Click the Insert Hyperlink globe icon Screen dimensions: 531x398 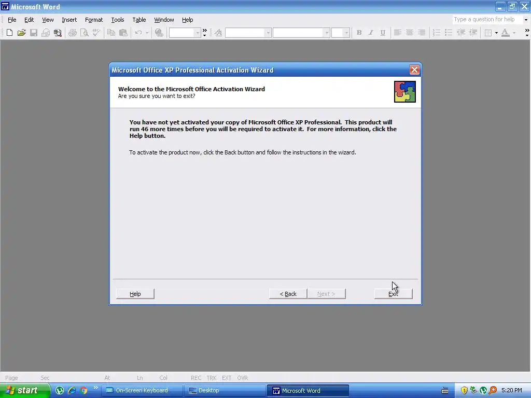coord(159,33)
